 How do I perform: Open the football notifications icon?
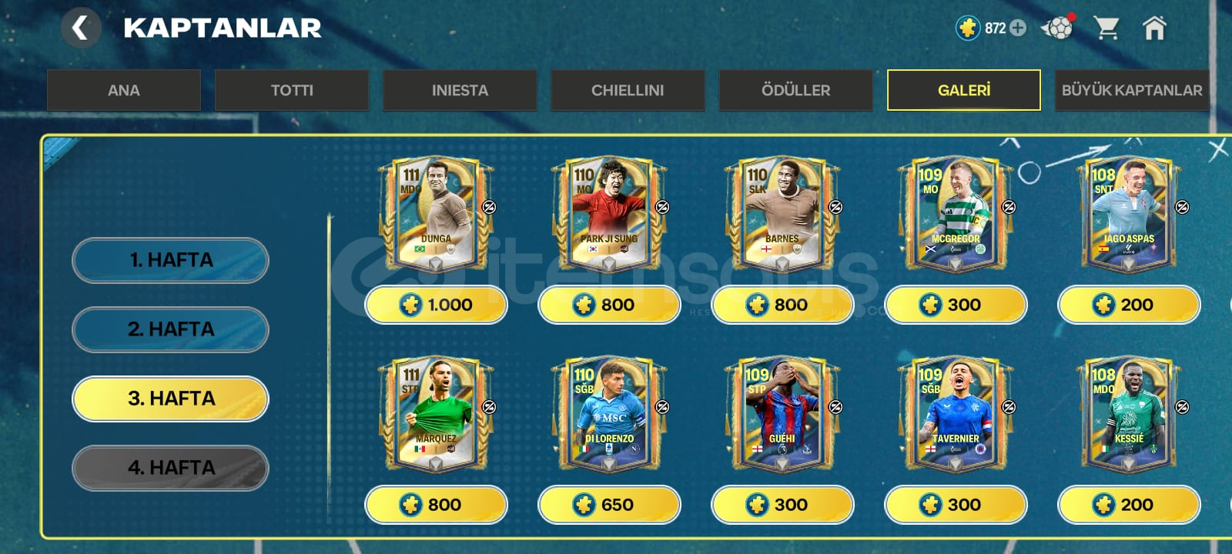point(1058,28)
